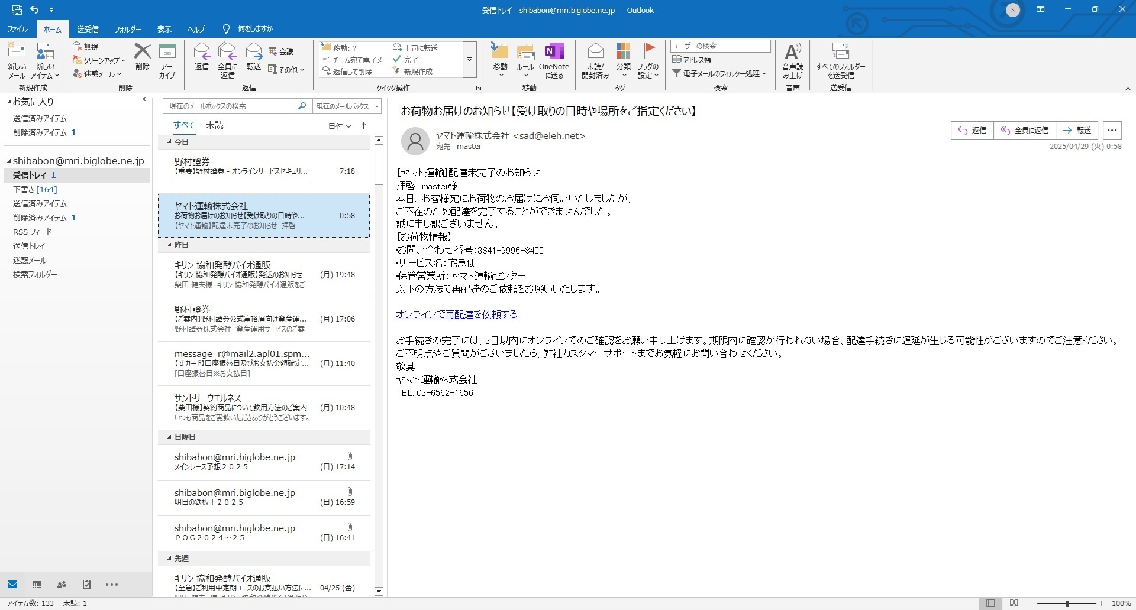
Task: Collapse お気に入り favorites section
Action: coord(9,102)
